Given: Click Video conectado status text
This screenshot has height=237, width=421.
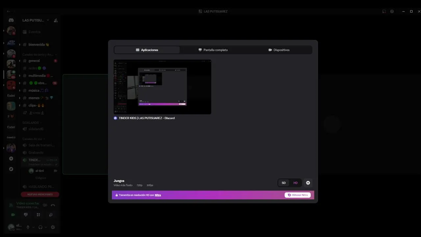Looking at the screenshot, I should coord(28,203).
